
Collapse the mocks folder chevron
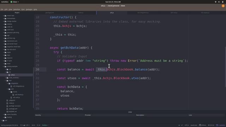pos(10,92)
